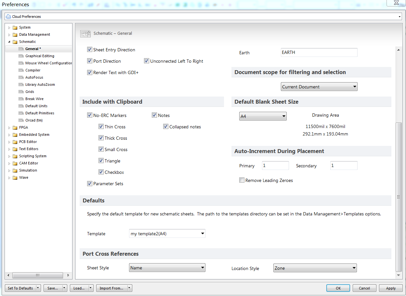406x296 pixels.
Task: Open the Mouse Wheel Configuration page
Action: [49, 63]
